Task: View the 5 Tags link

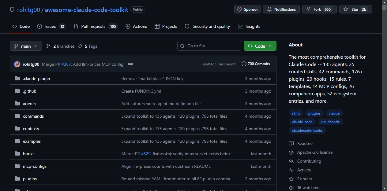Action: (88, 46)
